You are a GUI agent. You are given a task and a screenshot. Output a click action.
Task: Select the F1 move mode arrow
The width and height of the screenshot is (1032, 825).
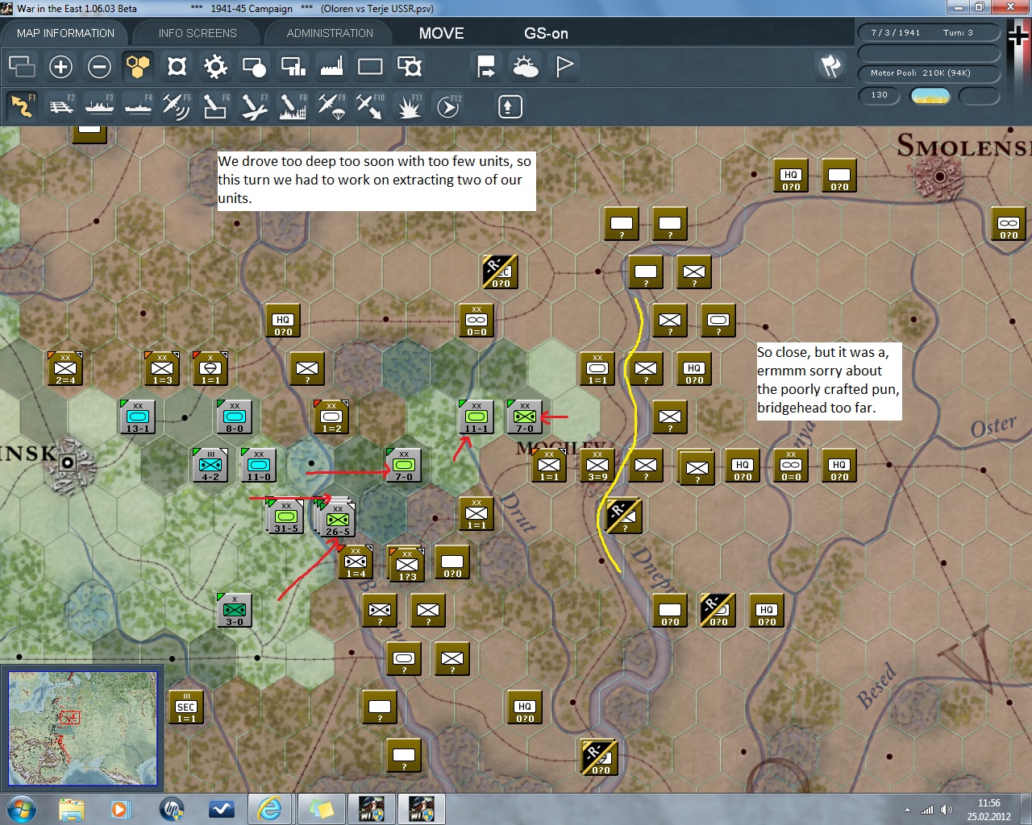tap(22, 106)
